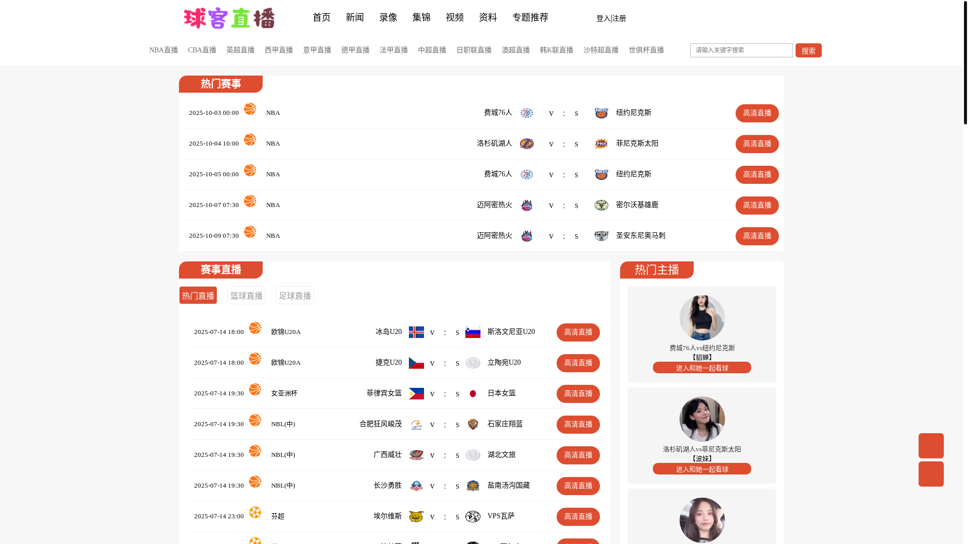Click 波妹 streamer's 进入和她一起看球 button

coord(702,469)
